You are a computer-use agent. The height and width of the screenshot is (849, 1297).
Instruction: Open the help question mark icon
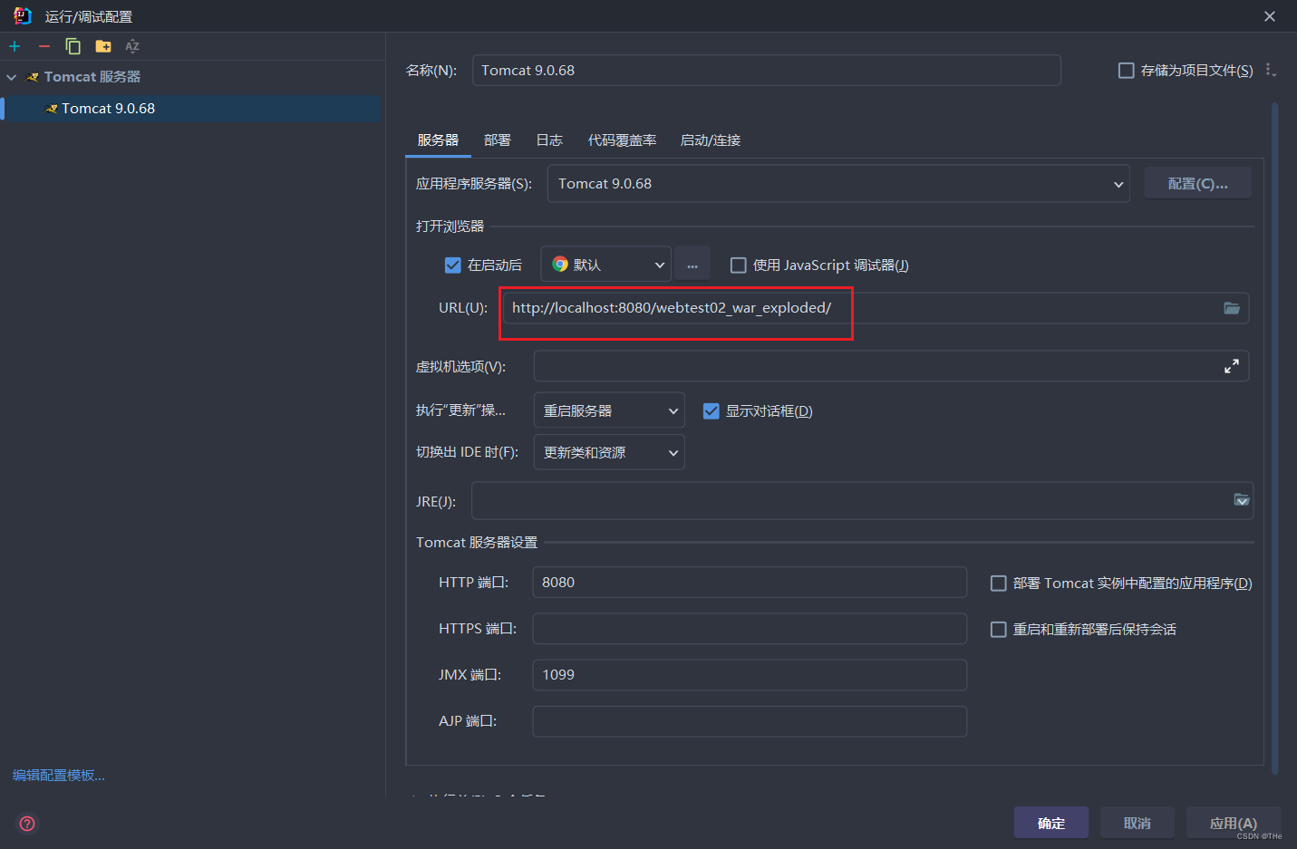click(27, 824)
